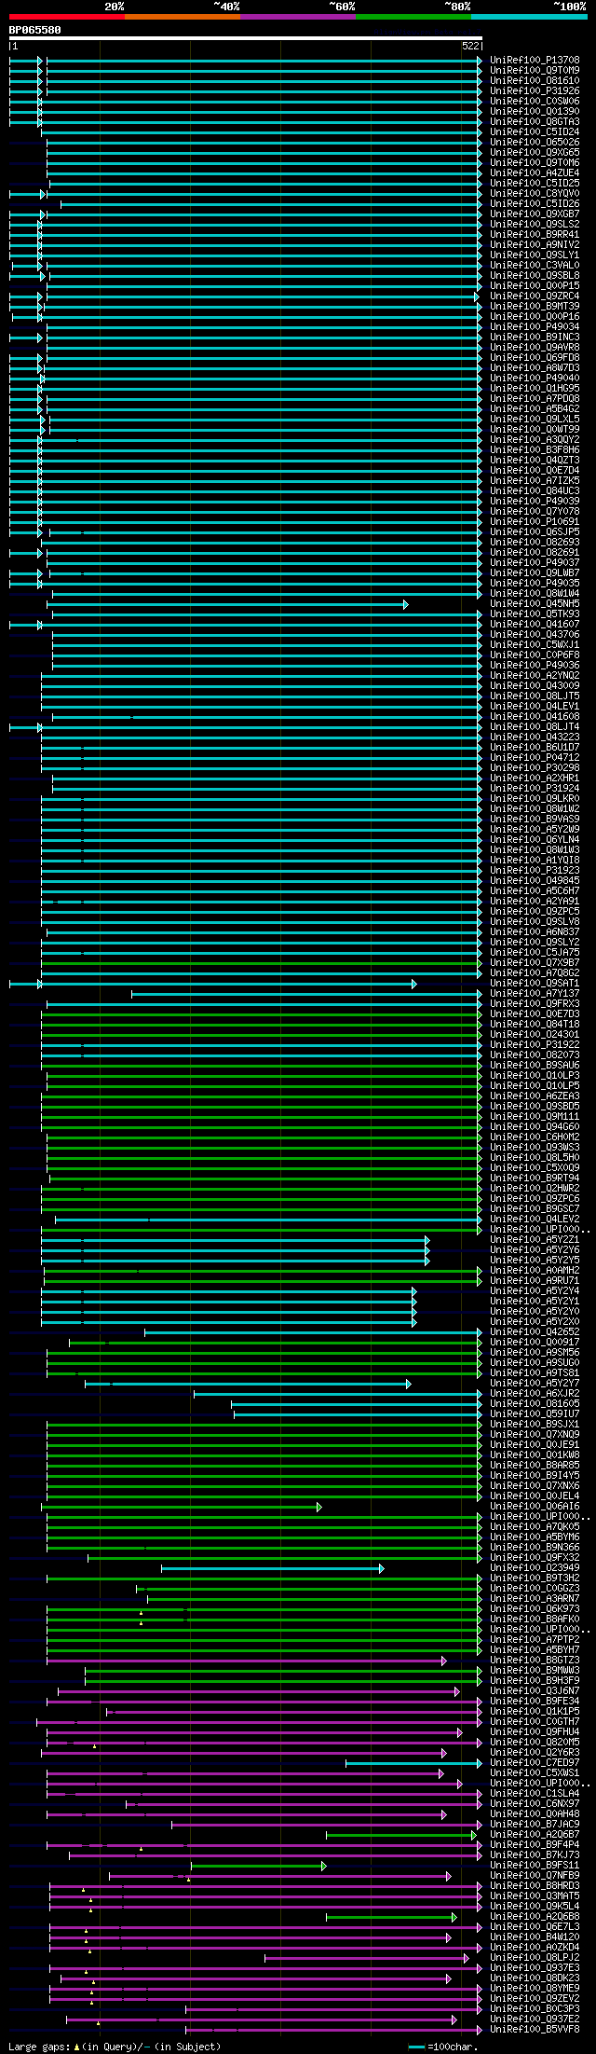Select hit UniRef100_O82693

pyautogui.click(x=535, y=543)
